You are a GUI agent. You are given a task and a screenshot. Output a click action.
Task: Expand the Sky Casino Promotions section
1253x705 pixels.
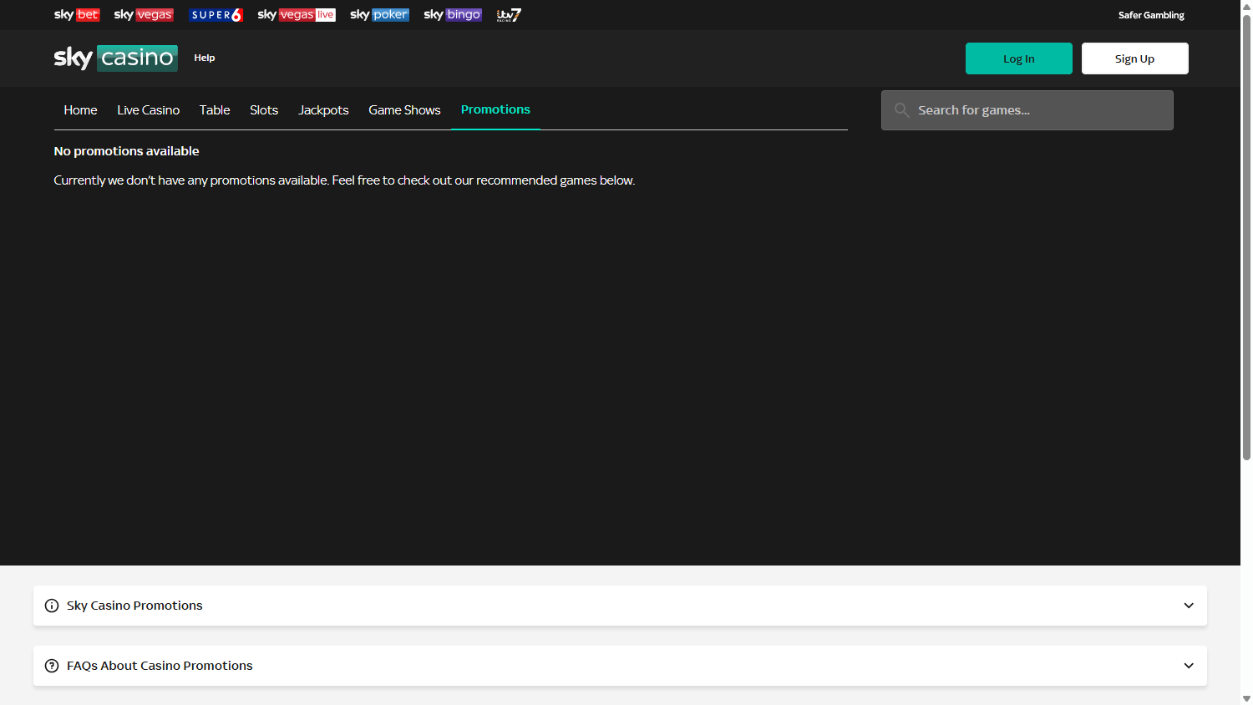pos(134,606)
